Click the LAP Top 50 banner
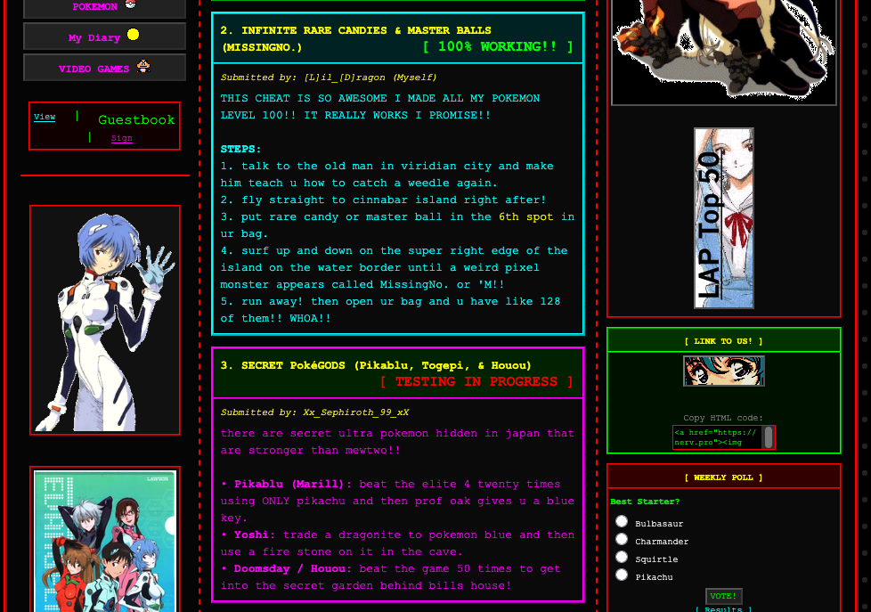This screenshot has width=871, height=612. click(x=724, y=218)
